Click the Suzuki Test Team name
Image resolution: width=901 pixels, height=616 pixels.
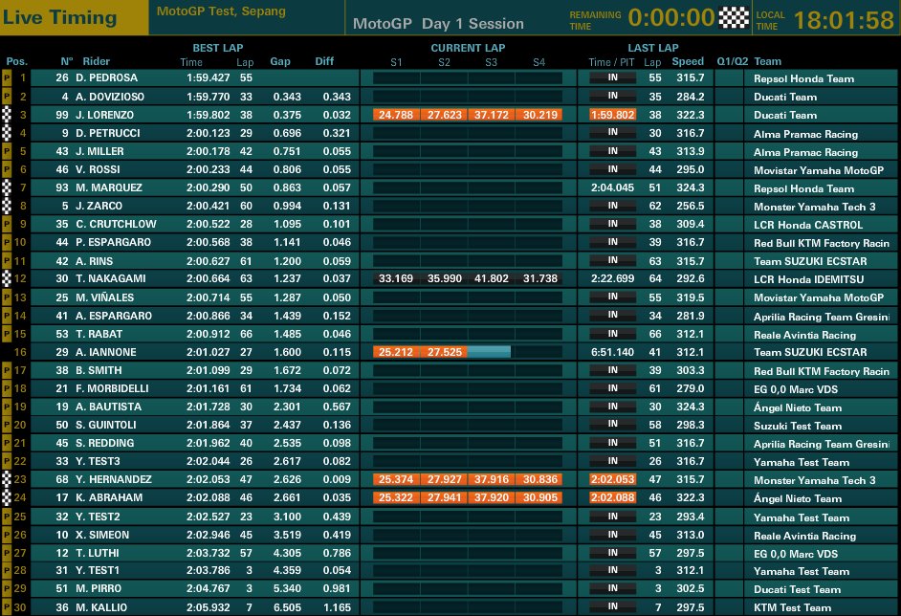coord(798,426)
